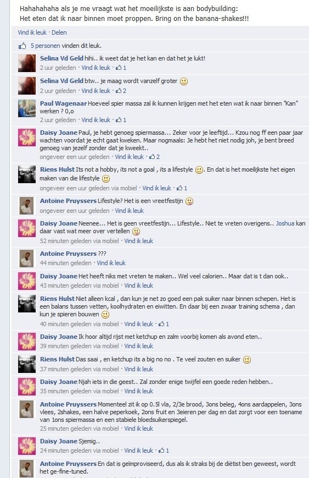Click the thumbs-up icon beside '5 personen'

click(22, 46)
